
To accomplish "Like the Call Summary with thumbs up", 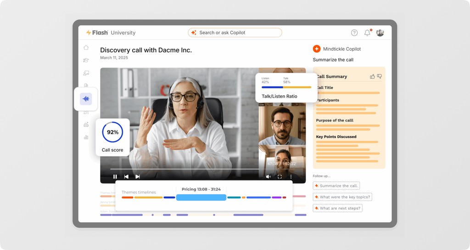I will (372, 76).
